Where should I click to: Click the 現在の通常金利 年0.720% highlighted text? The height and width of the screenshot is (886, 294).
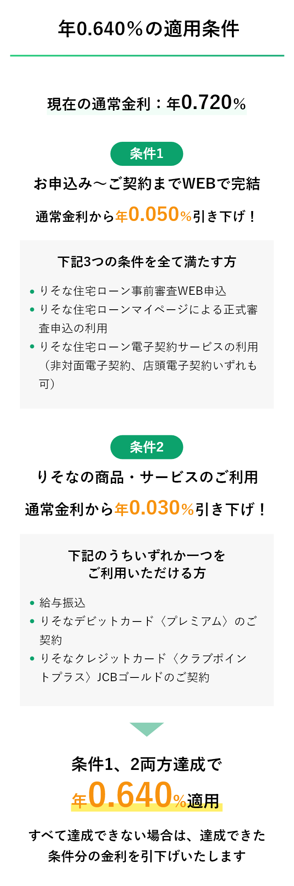click(x=147, y=103)
